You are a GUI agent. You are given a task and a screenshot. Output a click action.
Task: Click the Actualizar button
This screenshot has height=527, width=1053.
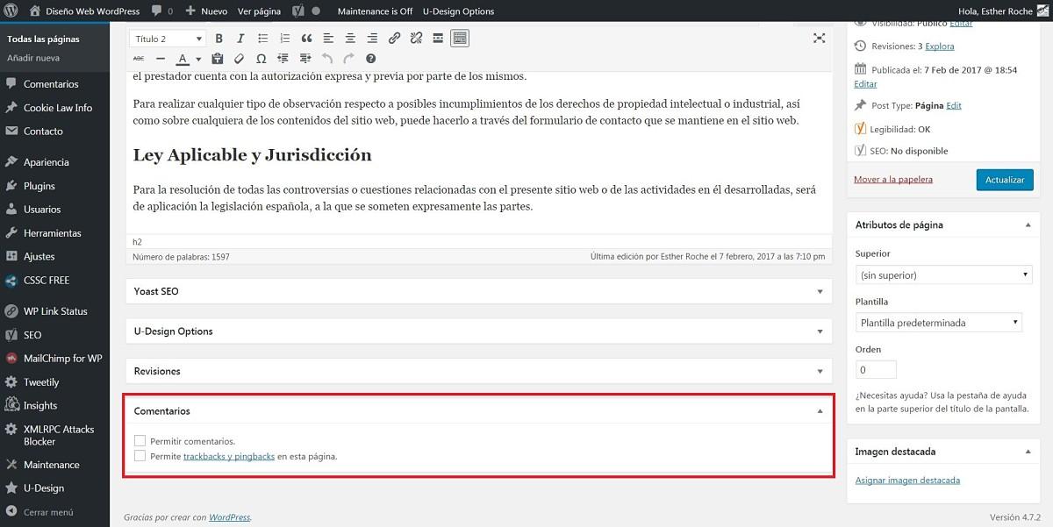[x=1005, y=180]
